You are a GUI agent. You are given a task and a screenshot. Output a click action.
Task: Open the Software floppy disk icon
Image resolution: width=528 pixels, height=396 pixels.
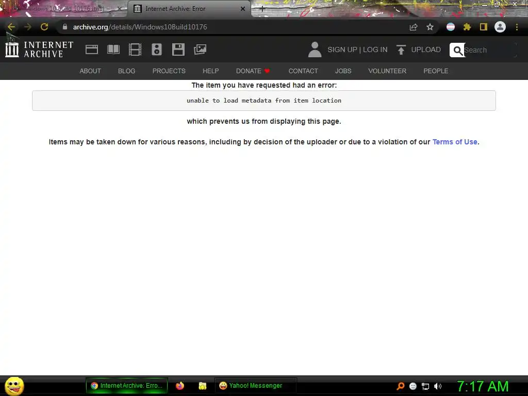point(178,49)
